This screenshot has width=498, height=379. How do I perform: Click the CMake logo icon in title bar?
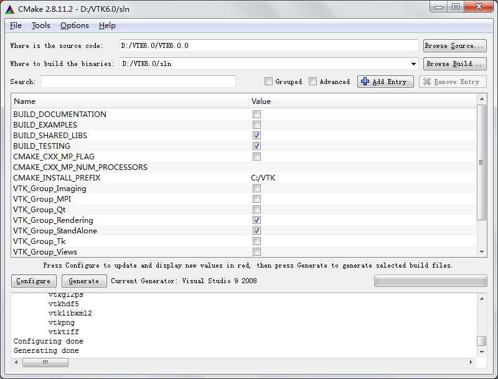(x=10, y=9)
